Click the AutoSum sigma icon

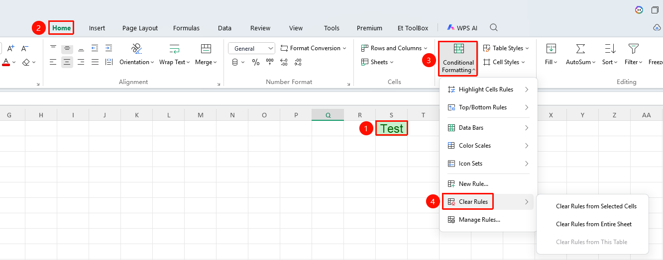580,48
